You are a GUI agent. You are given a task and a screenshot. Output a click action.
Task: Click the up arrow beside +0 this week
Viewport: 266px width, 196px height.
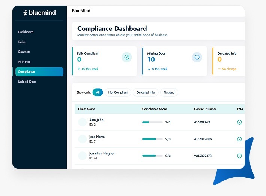(x=79, y=69)
